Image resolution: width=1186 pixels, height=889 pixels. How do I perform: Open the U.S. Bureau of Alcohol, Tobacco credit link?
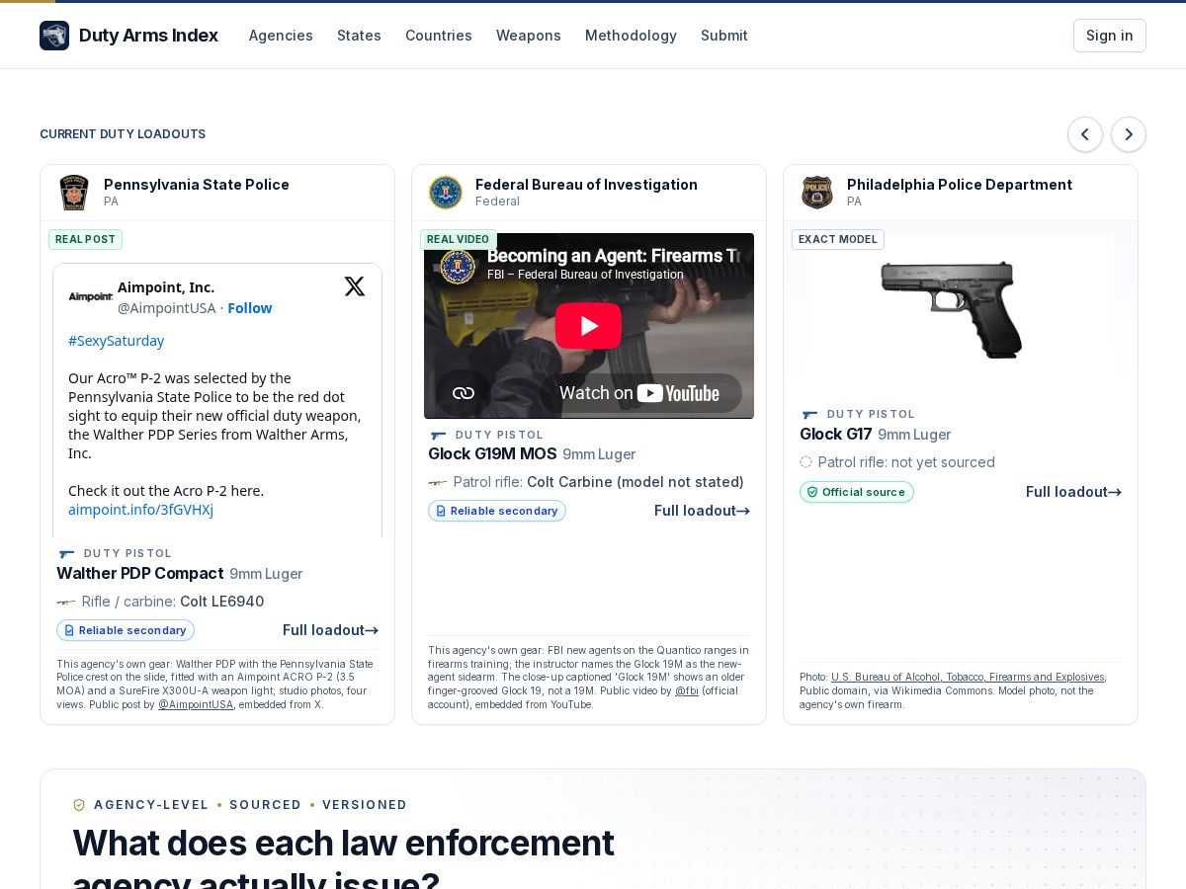tap(968, 677)
